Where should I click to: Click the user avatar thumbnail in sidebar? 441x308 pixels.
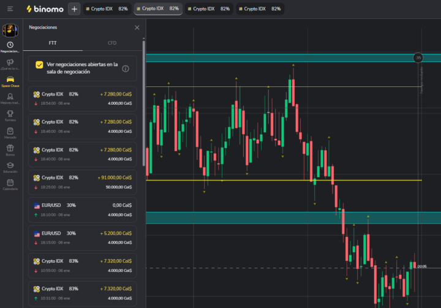(x=10, y=30)
